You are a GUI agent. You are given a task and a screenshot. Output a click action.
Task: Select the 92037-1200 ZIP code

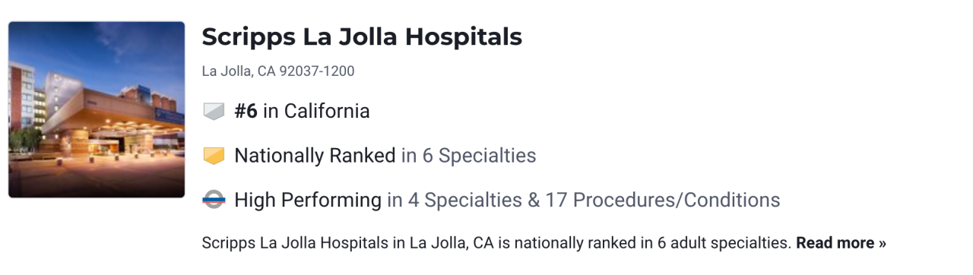pyautogui.click(x=317, y=71)
